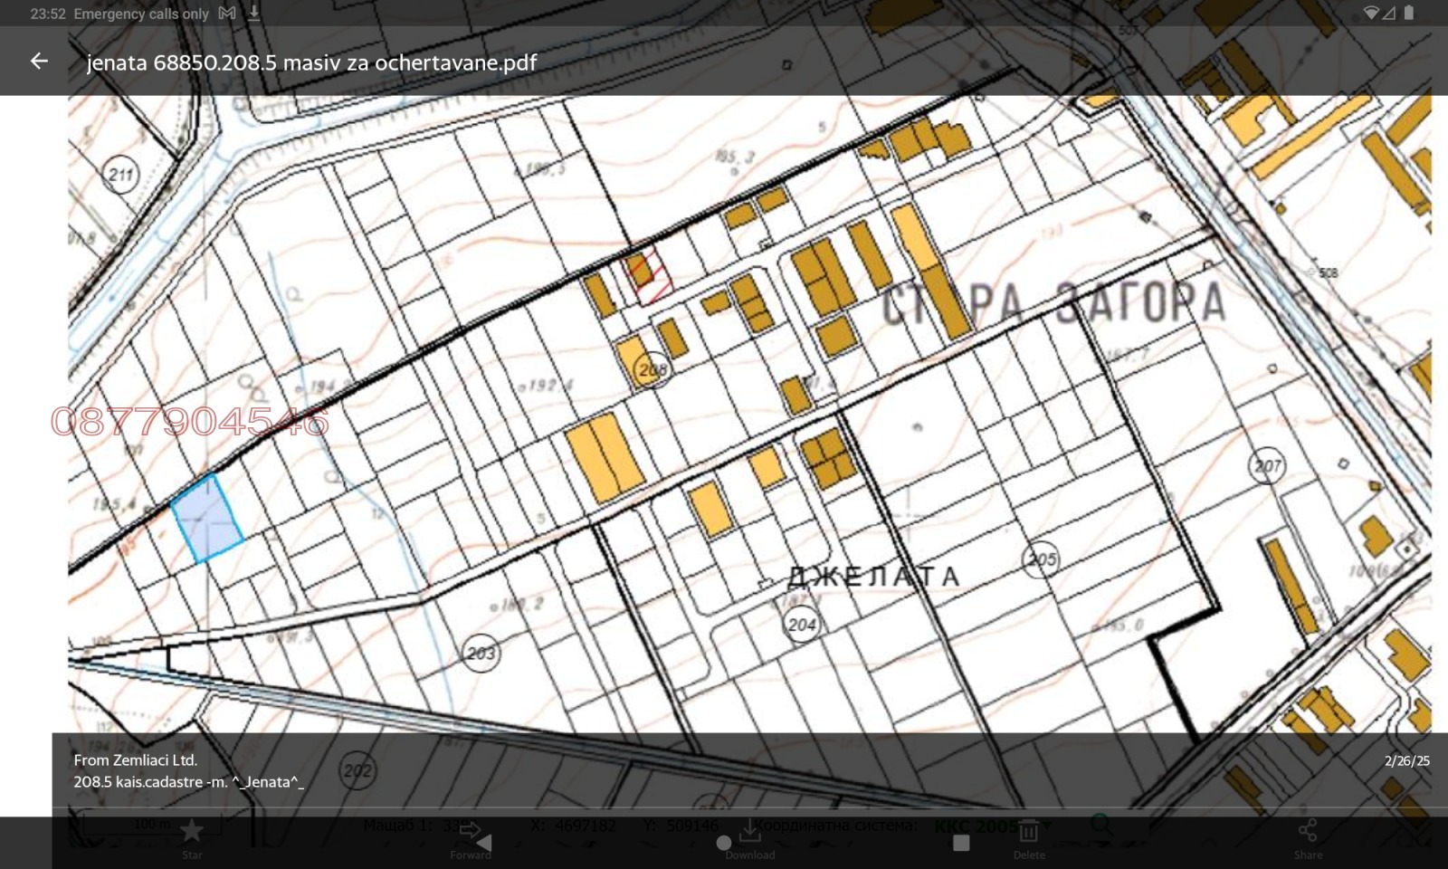Open recent apps with the square button

[x=961, y=843]
